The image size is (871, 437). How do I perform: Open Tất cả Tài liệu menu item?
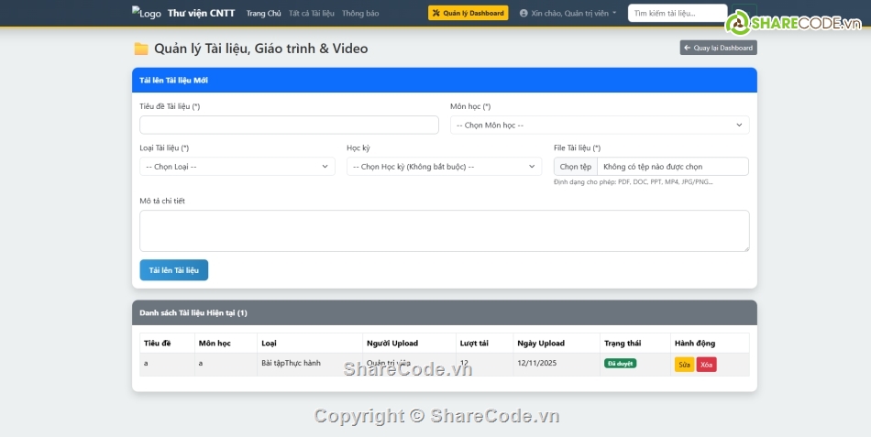pos(311,13)
